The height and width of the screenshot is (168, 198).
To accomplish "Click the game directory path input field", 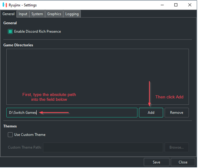I will tap(72, 113).
